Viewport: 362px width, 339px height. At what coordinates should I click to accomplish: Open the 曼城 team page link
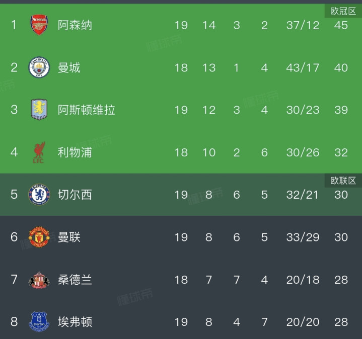(69, 67)
